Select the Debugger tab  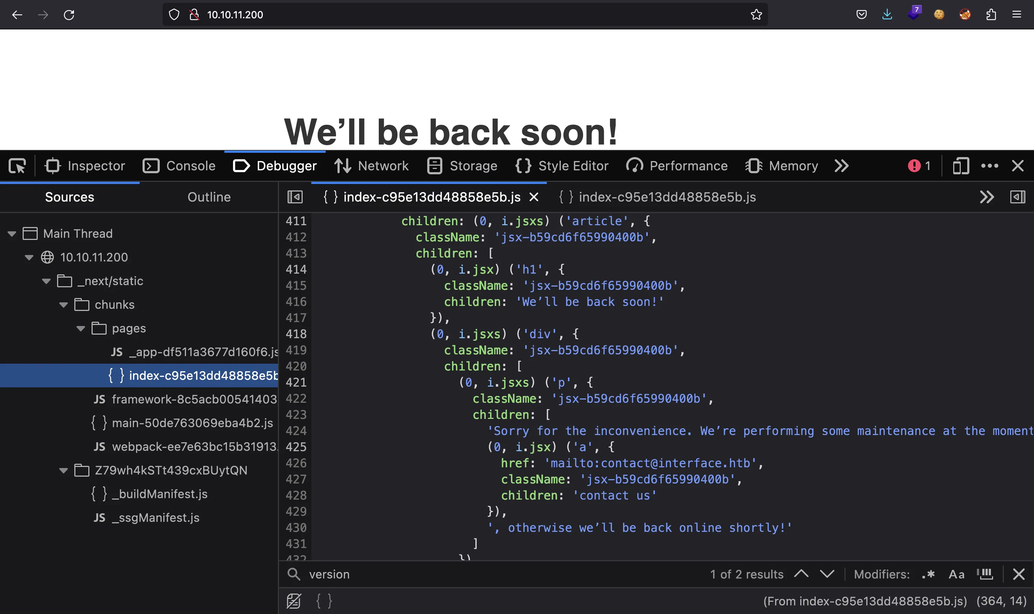click(x=275, y=166)
